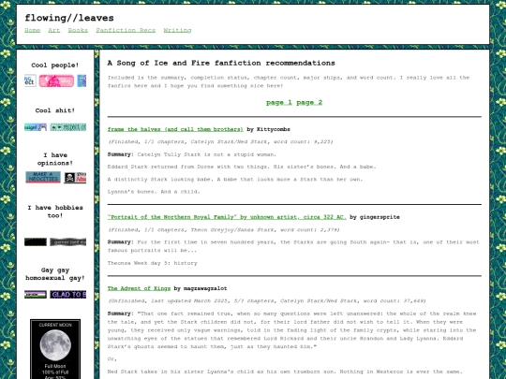The image size is (506, 379).
Task: Open fic 'frame the halves (and call them brothers)'
Action: coord(175,129)
